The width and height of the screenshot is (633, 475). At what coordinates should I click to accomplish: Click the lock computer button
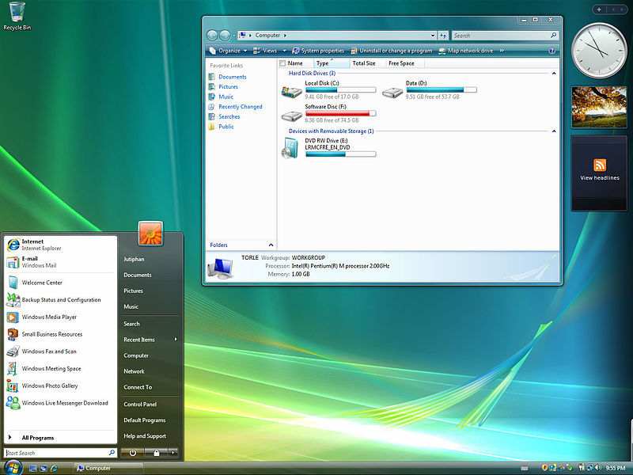156,453
